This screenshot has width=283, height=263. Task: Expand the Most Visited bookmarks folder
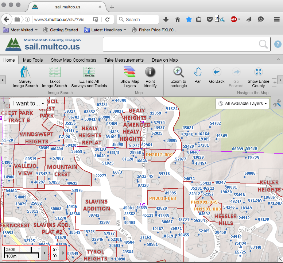pos(21,30)
